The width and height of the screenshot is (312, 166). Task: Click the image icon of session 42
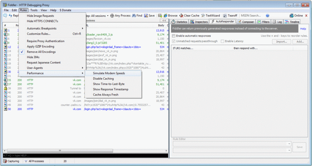coord(5,101)
